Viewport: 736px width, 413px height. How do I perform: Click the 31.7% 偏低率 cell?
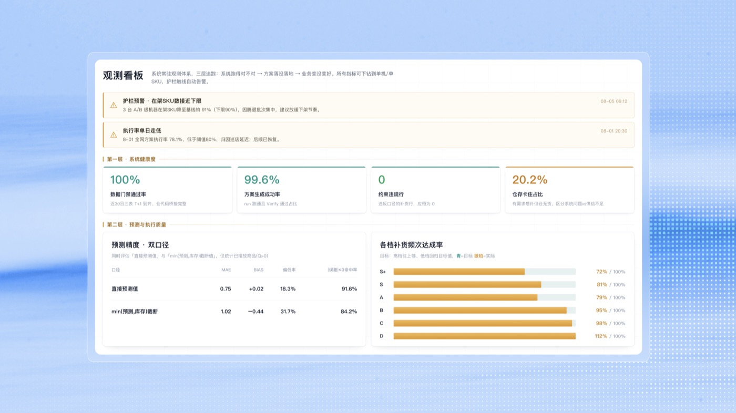288,312
